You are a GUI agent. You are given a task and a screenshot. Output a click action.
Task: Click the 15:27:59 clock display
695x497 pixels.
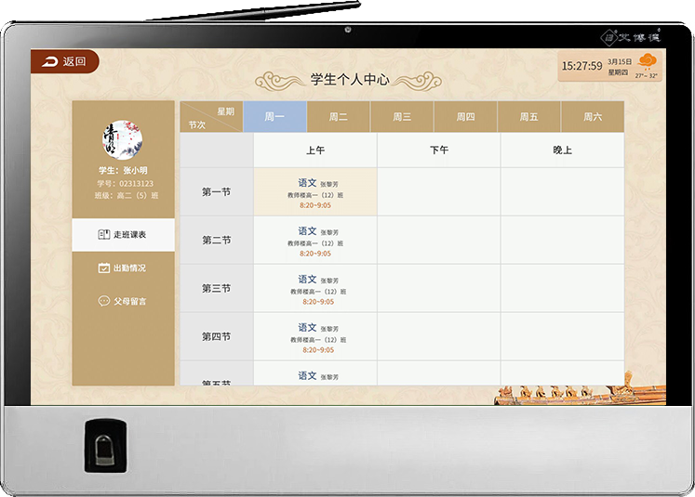582,66
